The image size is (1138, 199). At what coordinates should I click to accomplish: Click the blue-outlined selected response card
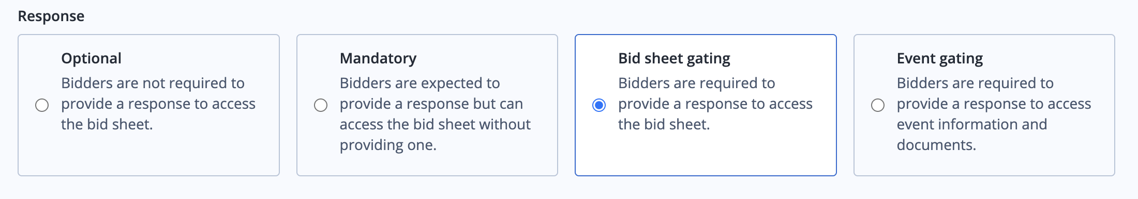click(706, 105)
